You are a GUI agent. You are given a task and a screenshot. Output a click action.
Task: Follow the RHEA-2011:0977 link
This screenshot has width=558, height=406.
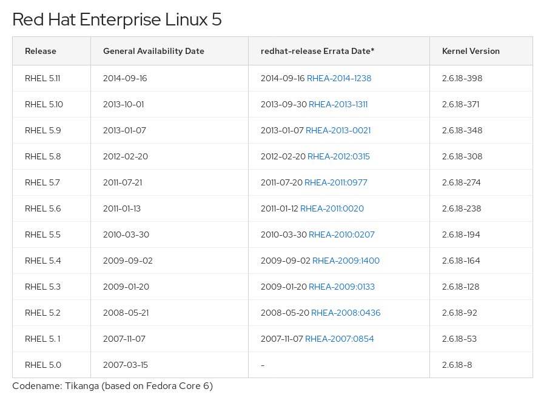[335, 182]
